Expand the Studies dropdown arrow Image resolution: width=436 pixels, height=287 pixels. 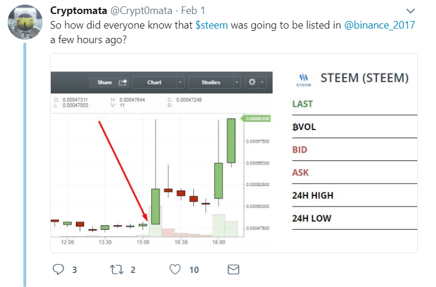[x=237, y=82]
